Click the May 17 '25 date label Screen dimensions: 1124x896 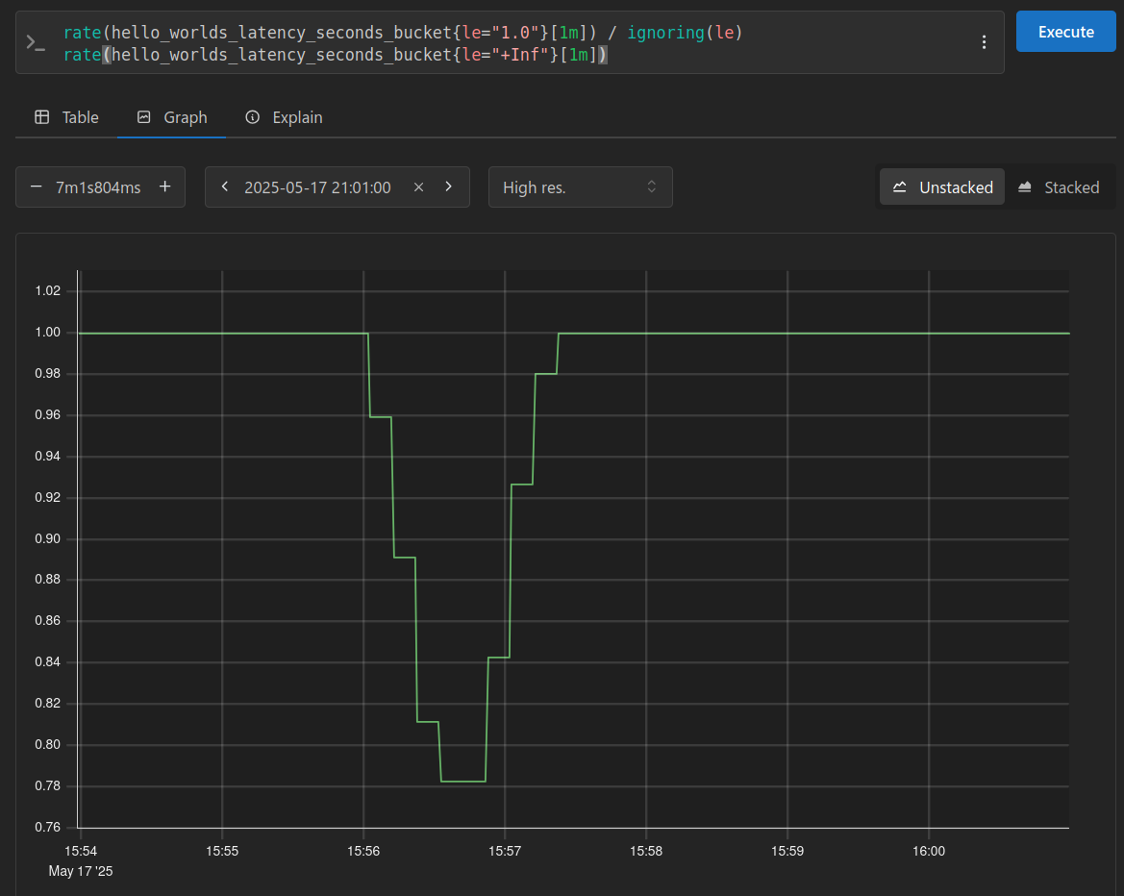[81, 871]
